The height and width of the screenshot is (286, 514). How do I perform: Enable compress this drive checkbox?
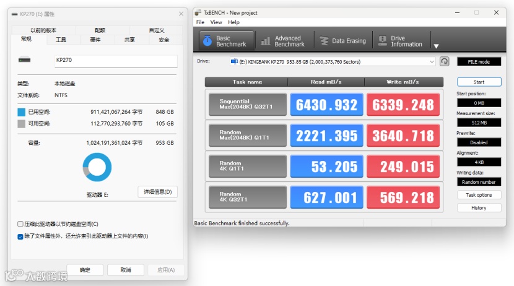click(20, 224)
